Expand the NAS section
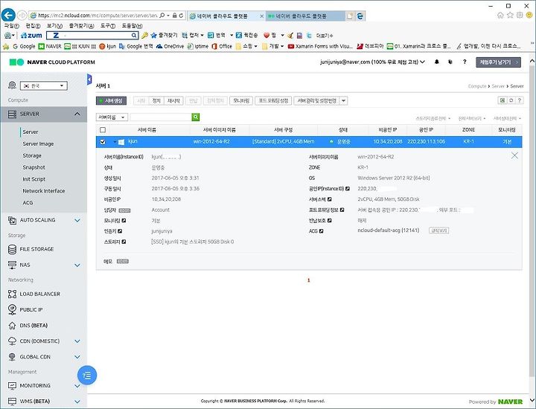Viewport: 536px width, 409px height. pyautogui.click(x=77, y=265)
